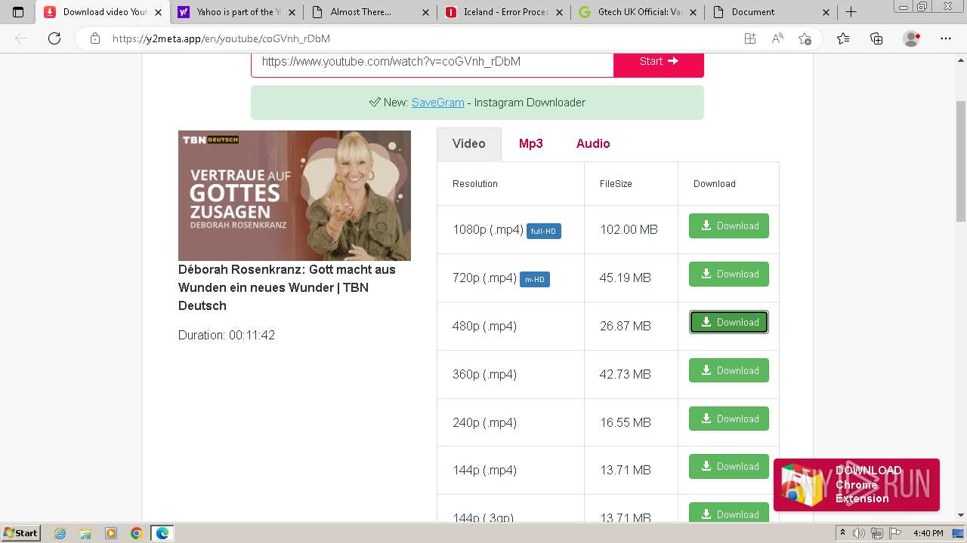Click the 45.19 MB file size cell
967x543 pixels.
tap(631, 278)
